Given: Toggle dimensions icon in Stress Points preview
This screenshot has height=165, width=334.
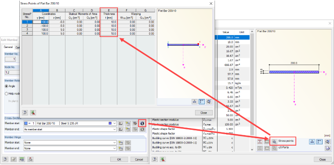Looking at the screenshot, I should click(x=202, y=102).
